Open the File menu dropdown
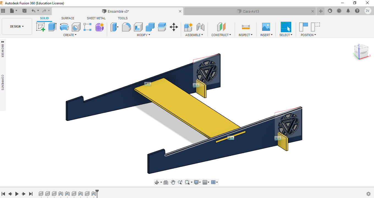 (13, 11)
